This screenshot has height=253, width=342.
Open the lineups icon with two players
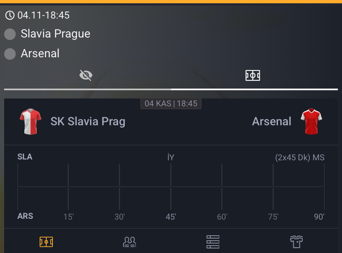click(x=129, y=243)
